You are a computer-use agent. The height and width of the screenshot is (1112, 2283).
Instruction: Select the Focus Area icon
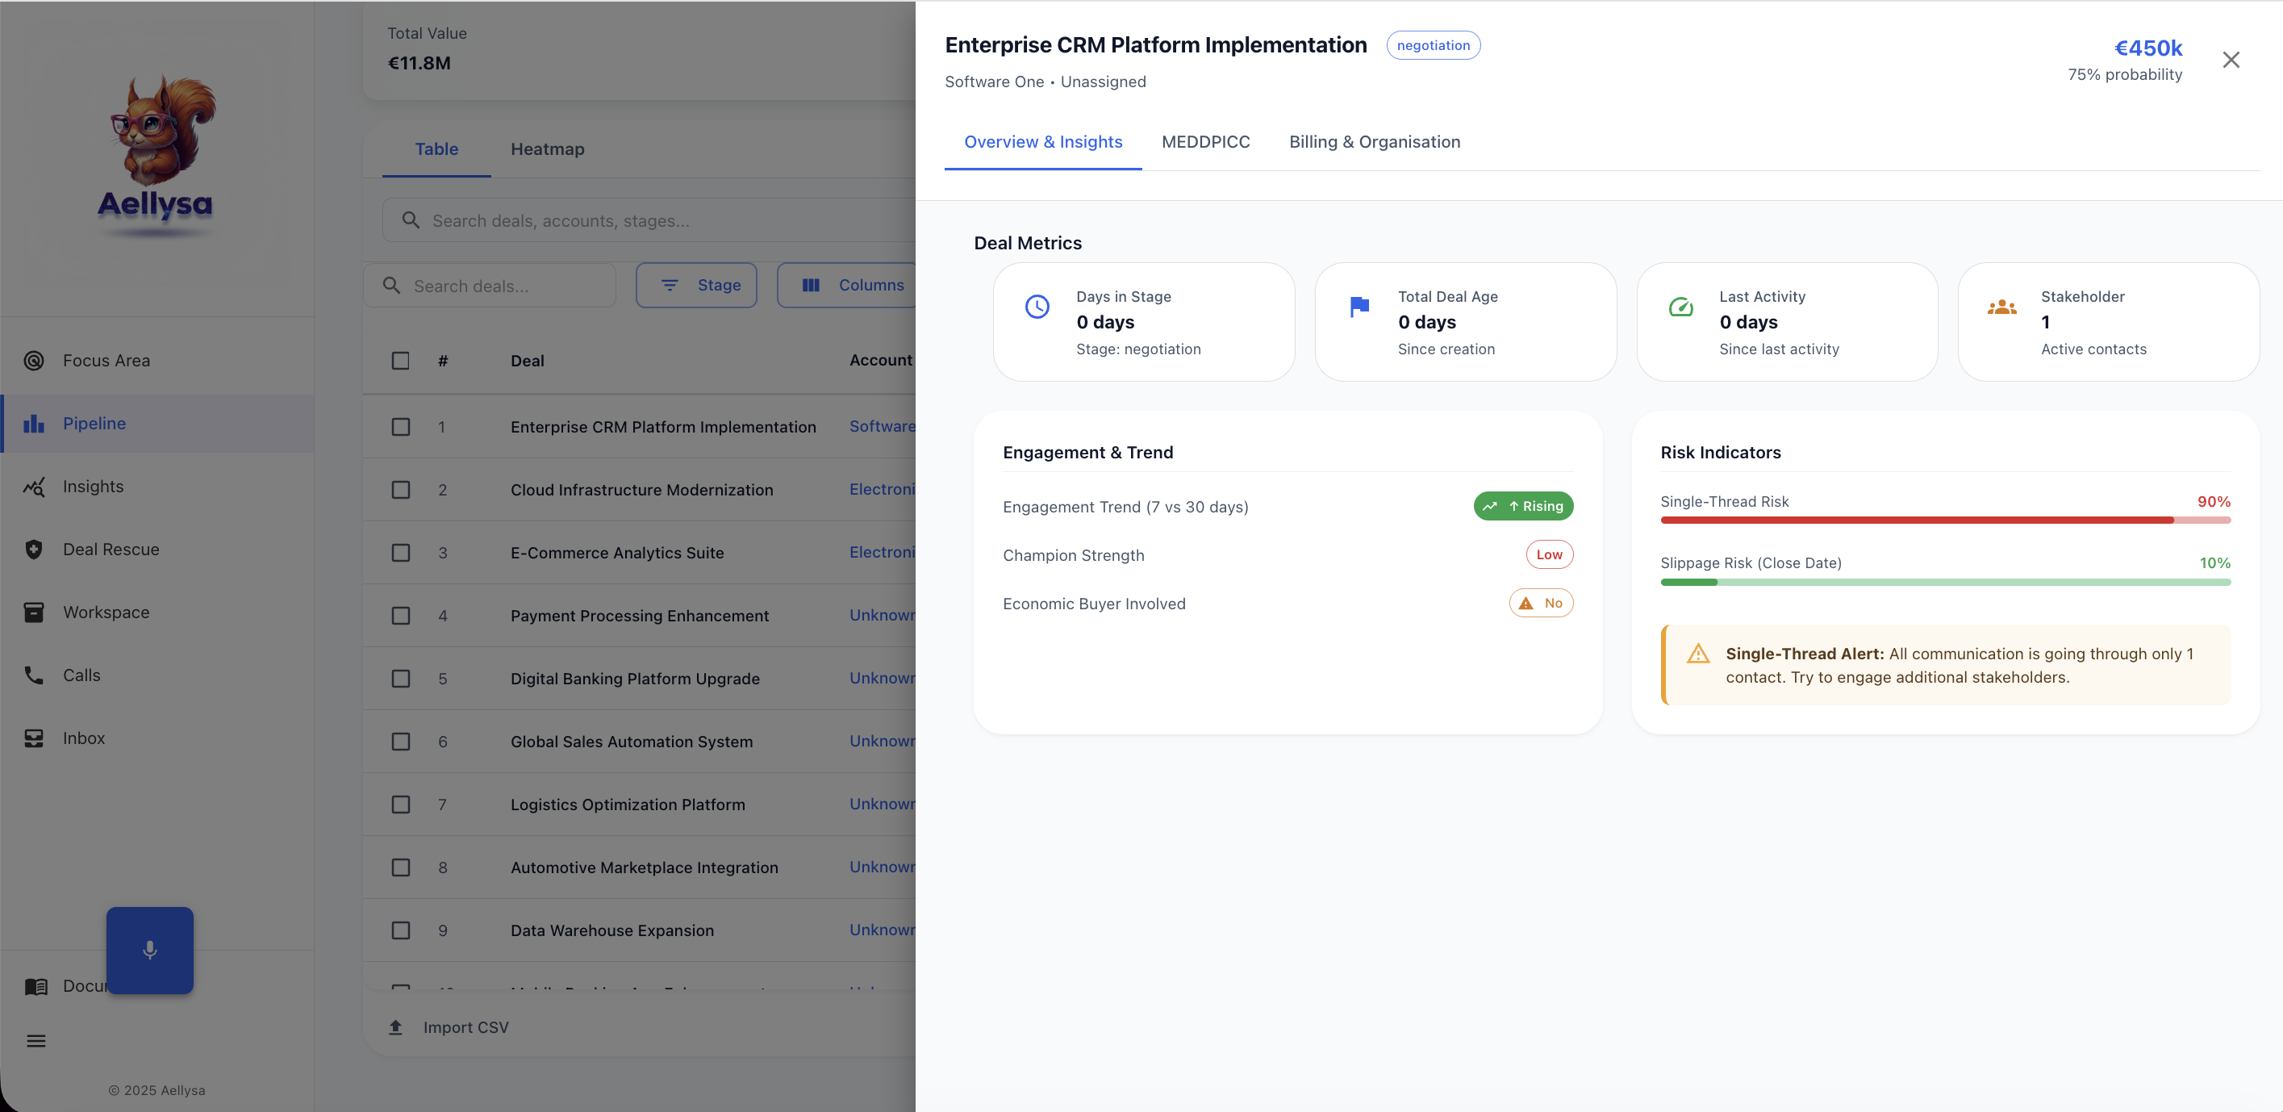pos(33,360)
